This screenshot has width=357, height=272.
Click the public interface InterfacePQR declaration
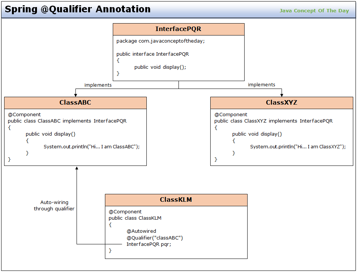[x=152, y=54]
